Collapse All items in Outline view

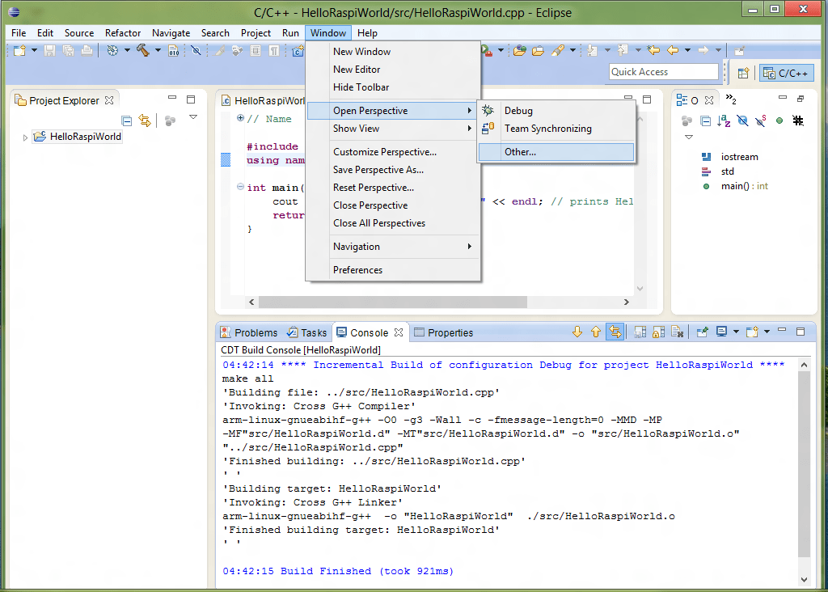705,121
